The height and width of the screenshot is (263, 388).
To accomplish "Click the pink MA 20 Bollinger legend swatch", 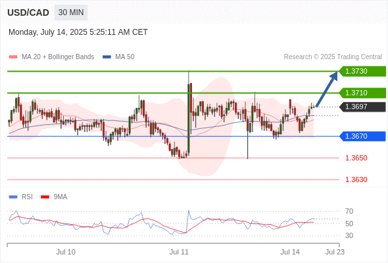I will (13, 57).
